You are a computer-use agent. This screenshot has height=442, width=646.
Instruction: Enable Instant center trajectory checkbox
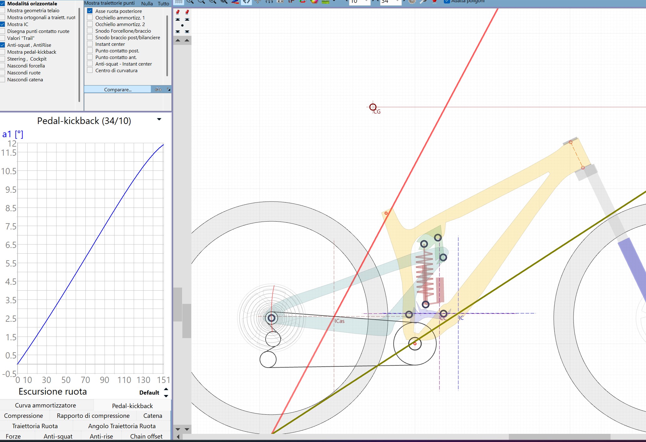click(90, 44)
